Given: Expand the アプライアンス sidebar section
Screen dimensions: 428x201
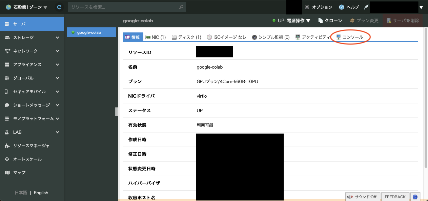Looking at the screenshot, I should [x=57, y=65].
